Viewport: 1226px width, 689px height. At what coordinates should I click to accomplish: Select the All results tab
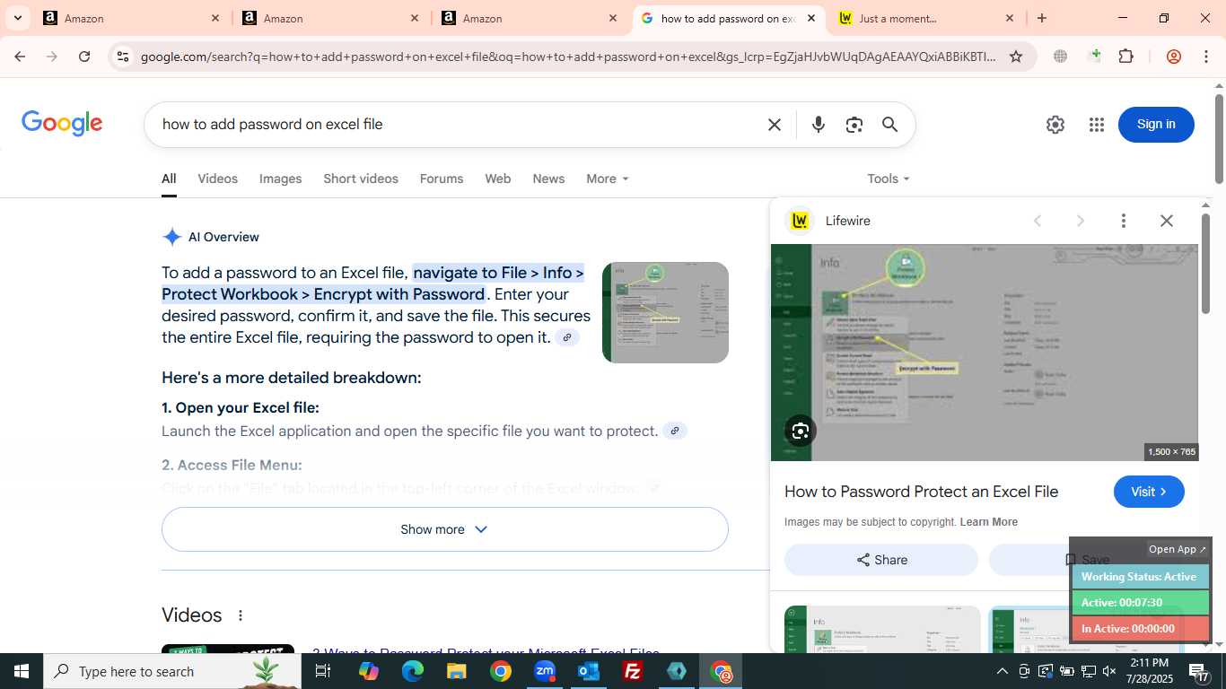[169, 179]
